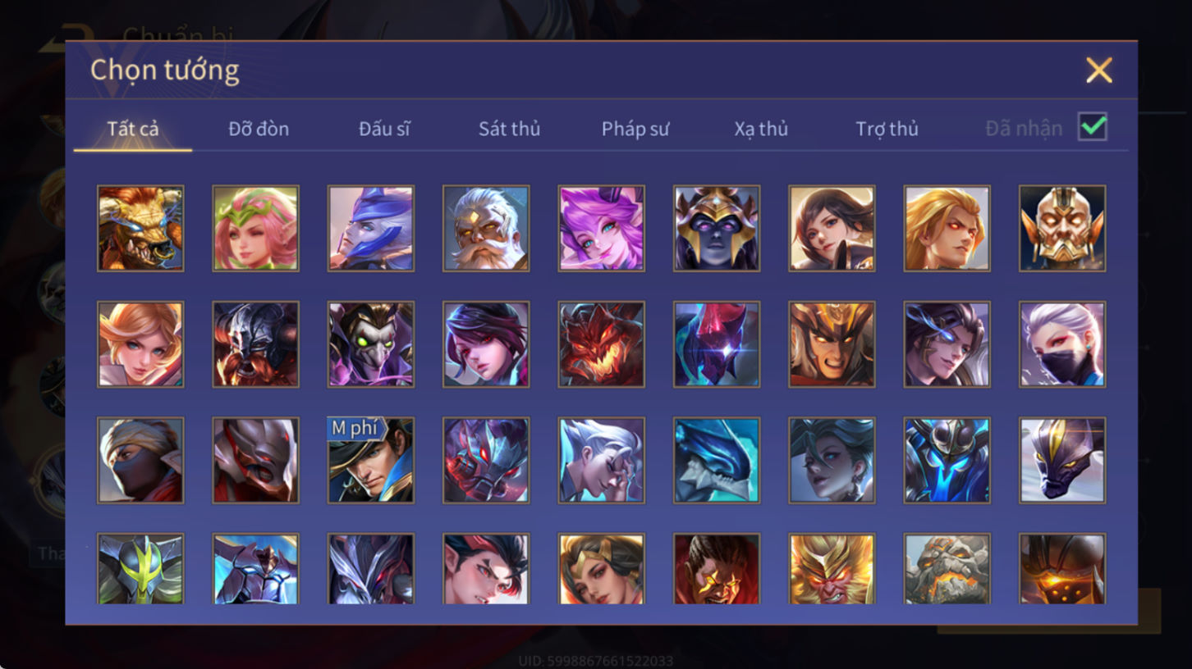Choose the masked white-haired female hero

pos(1062,344)
